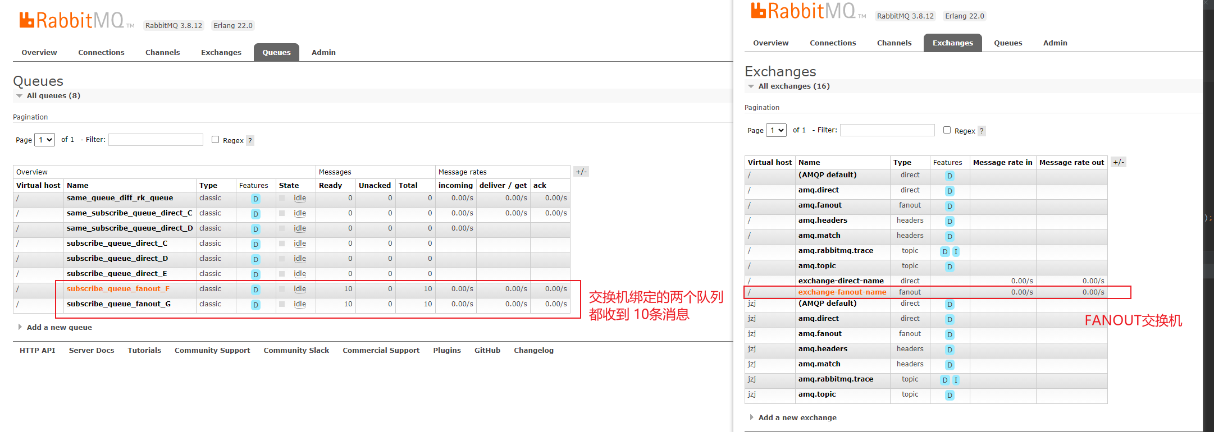Image resolution: width=1214 pixels, height=432 pixels.
Task: Sort queues by Name column header
Action: [x=77, y=186]
